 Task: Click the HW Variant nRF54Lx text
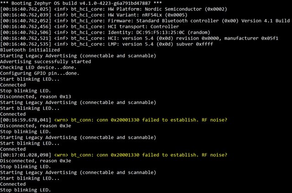point(147,15)
